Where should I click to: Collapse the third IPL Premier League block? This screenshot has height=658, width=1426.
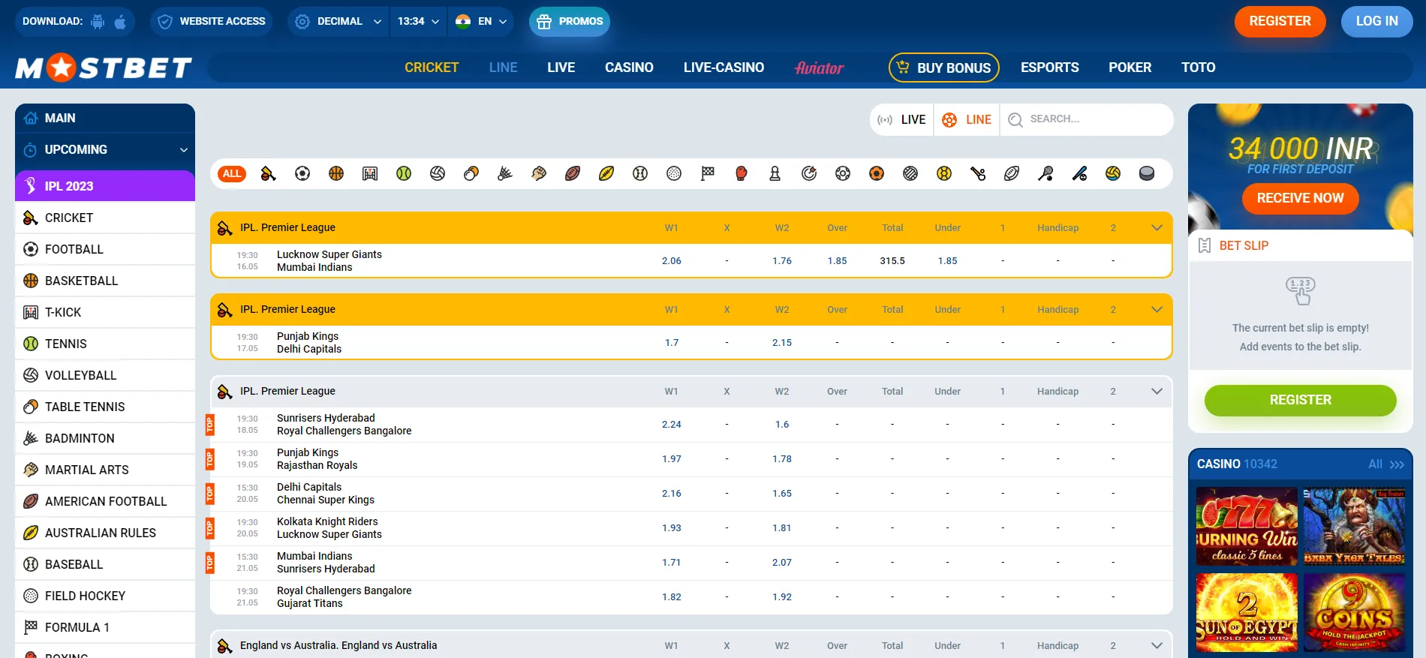point(1157,391)
